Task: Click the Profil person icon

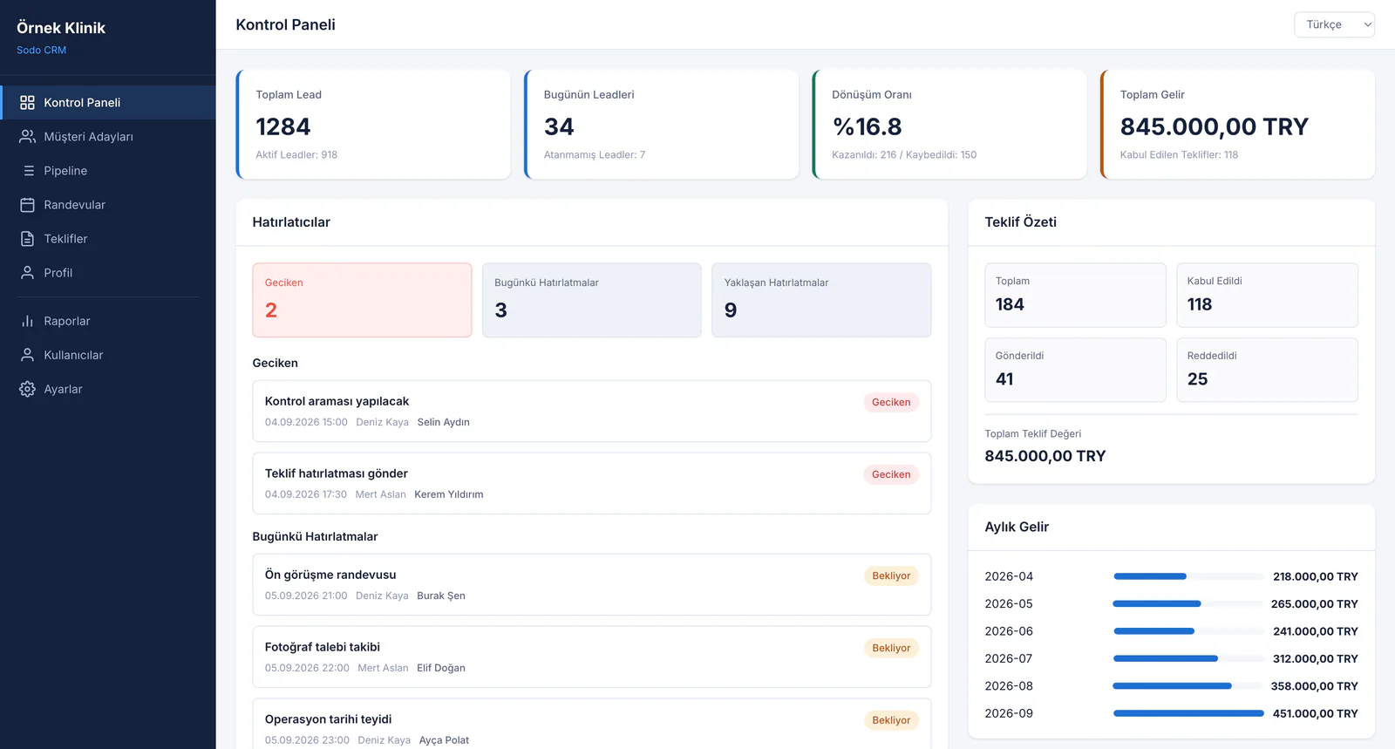Action: point(27,273)
